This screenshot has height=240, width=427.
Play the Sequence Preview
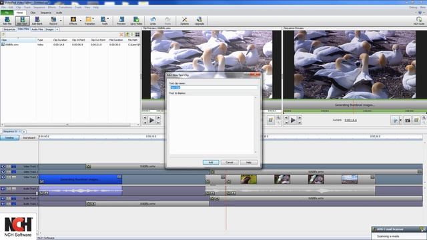click(293, 120)
